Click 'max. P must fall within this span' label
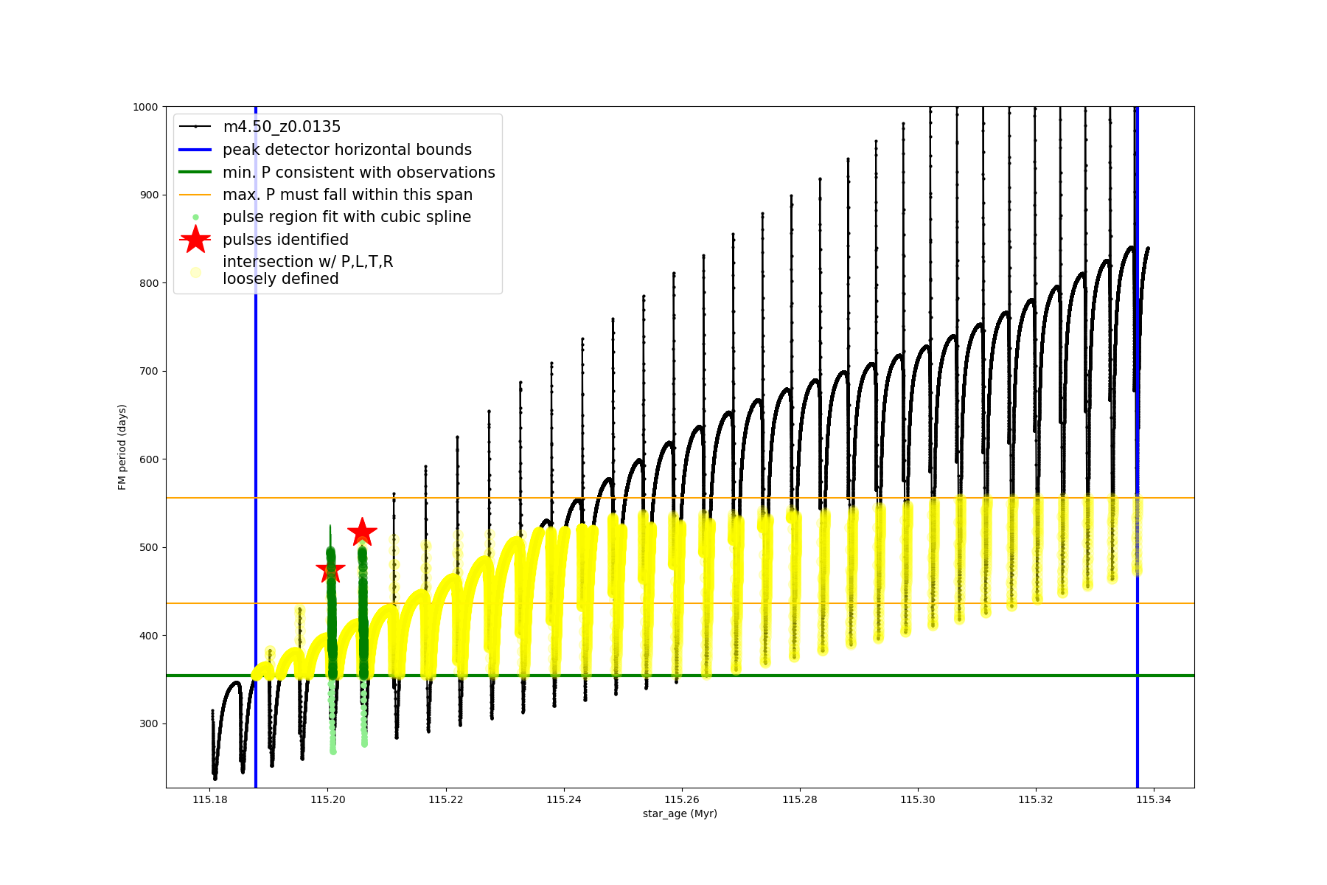The height and width of the screenshot is (885, 1327). [347, 195]
